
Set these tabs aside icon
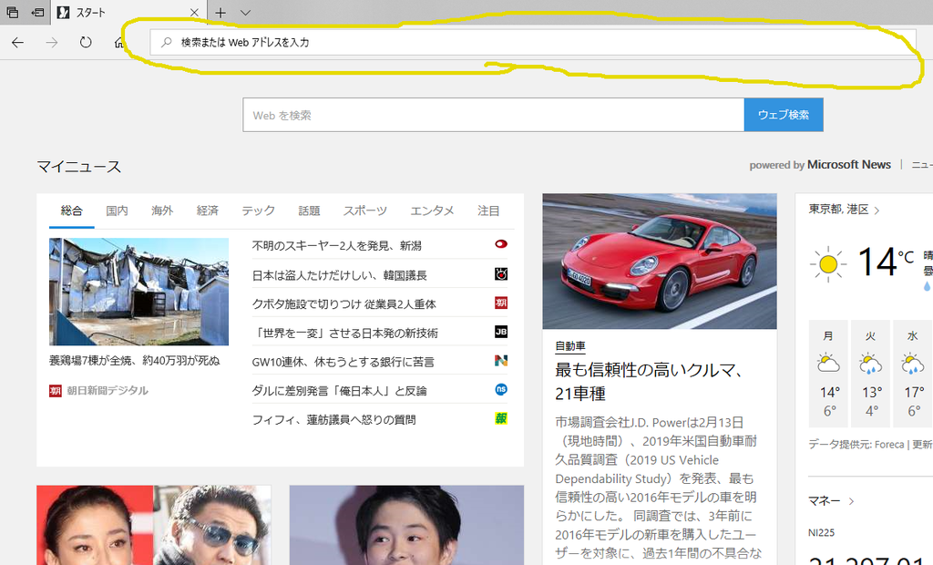click(37, 12)
